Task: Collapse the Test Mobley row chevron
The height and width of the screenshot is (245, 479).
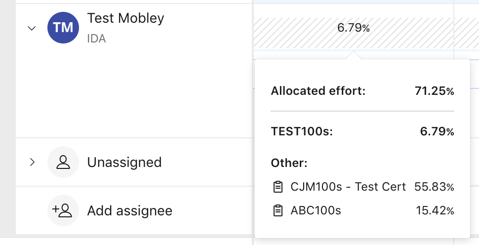Action: tap(32, 28)
